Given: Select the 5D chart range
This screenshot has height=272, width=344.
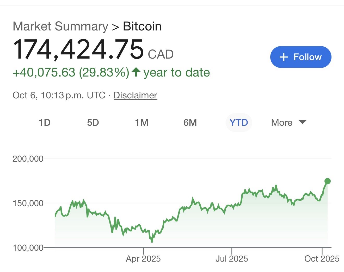Looking at the screenshot, I should [93, 122].
